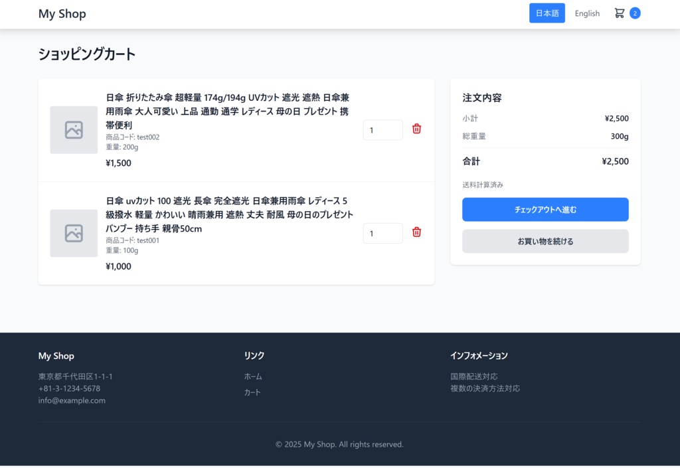
Task: Click the trash icon for the long umbrella item
Action: (416, 232)
